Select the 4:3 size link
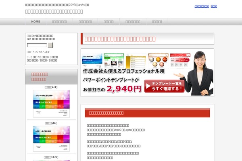 pos(35,52)
